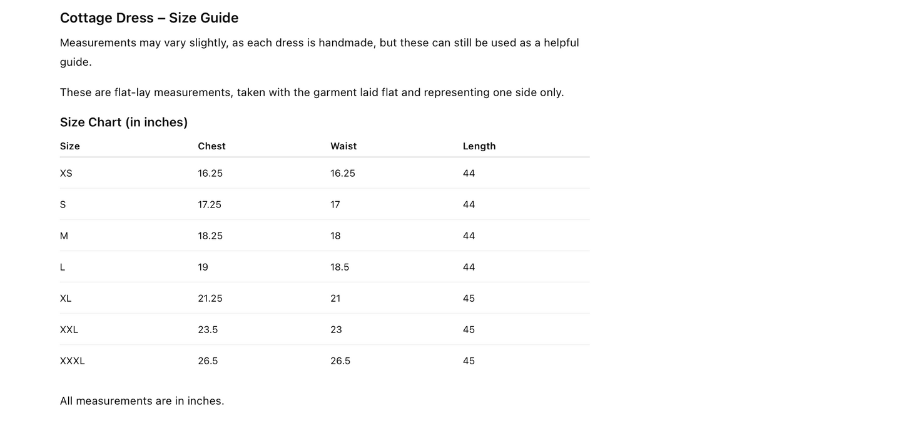Click waist value 23 for size XXL
This screenshot has height=423, width=904.
click(336, 330)
